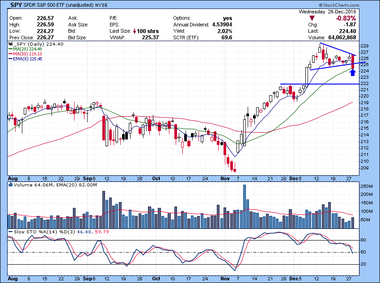Image resolution: width=380 pixels, height=283 pixels.
Task: Select the Chg value -1.87
Action: pos(349,25)
